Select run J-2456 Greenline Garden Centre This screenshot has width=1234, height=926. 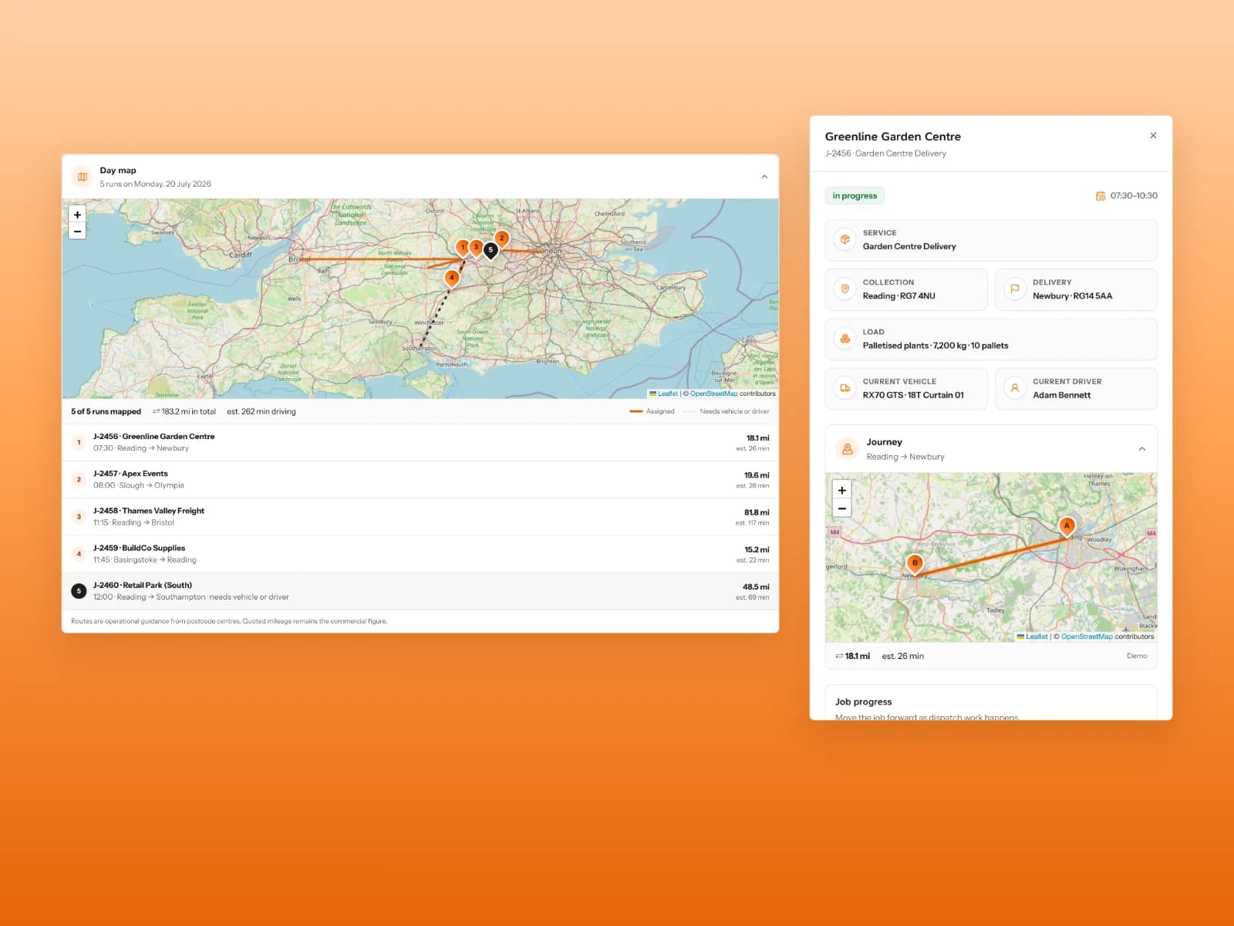coord(420,442)
